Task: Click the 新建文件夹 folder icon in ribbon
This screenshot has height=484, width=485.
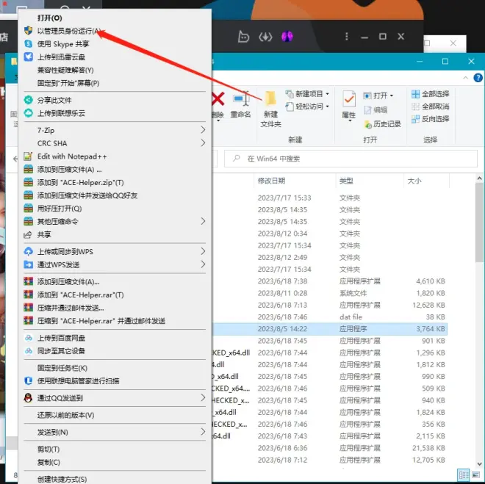Action: pyautogui.click(x=270, y=99)
